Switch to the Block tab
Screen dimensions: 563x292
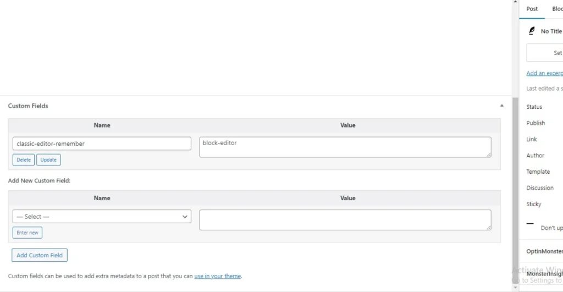coord(557,9)
